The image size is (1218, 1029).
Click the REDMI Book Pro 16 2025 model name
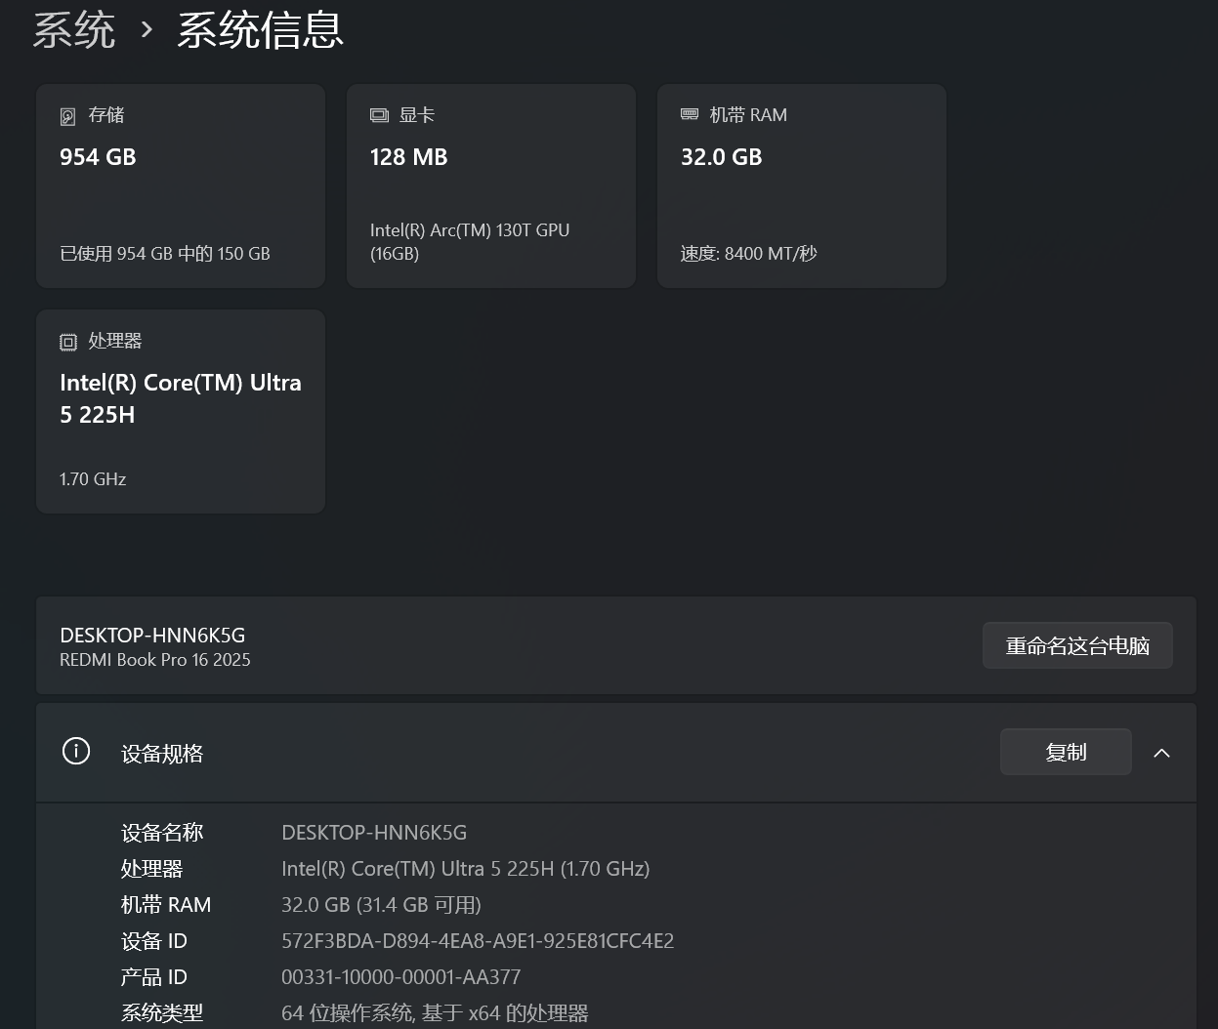[155, 660]
